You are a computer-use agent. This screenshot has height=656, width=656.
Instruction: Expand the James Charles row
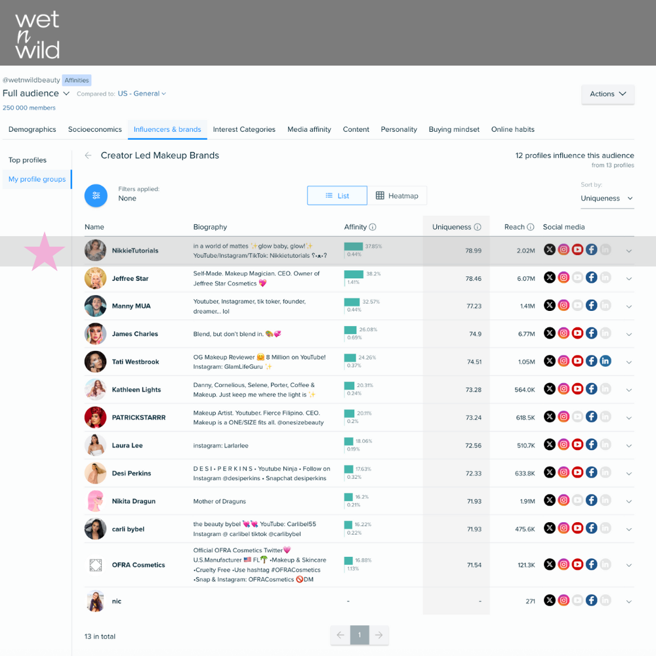pyautogui.click(x=629, y=335)
